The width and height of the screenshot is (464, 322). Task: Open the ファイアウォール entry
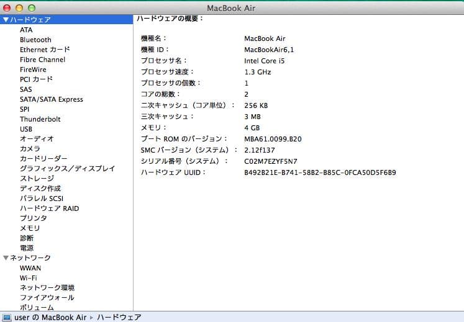click(47, 298)
